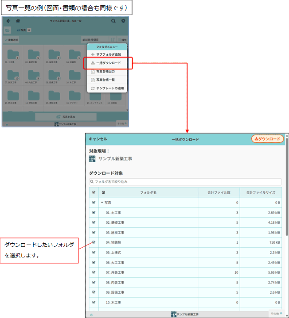This screenshot has width=289, height=318.
Task: Collapse the 写真 tree row arrow
Action: click(x=102, y=203)
